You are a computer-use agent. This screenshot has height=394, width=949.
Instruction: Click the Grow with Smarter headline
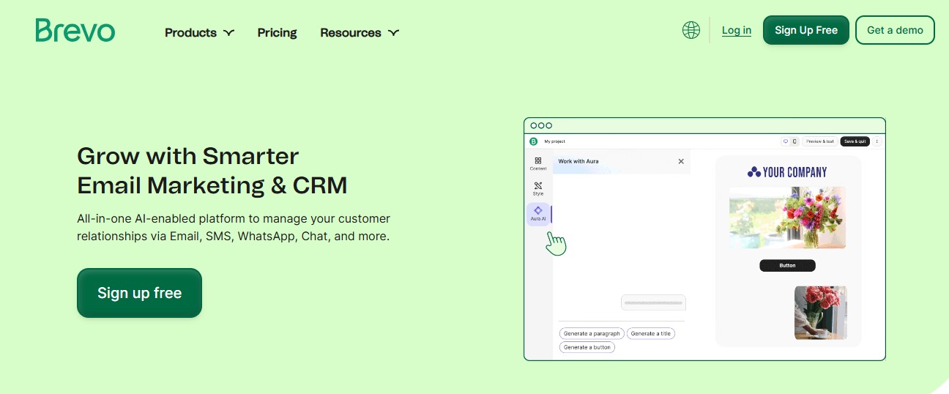click(x=212, y=171)
